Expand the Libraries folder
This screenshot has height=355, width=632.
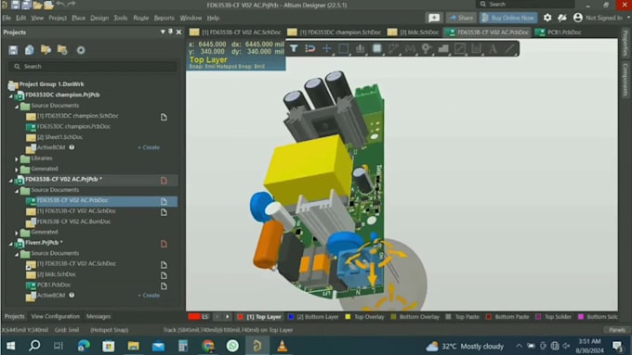[x=17, y=159]
